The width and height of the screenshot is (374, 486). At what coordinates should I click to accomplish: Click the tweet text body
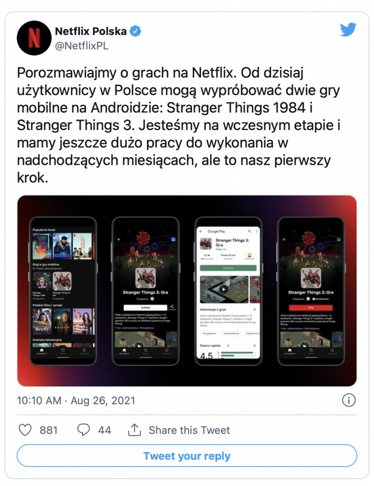click(x=179, y=125)
